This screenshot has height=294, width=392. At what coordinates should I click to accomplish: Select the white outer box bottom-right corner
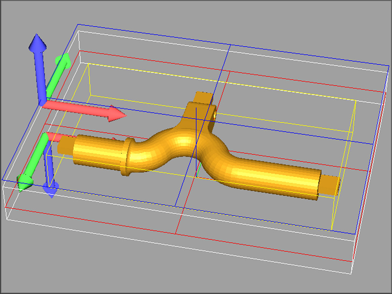tap(351, 273)
